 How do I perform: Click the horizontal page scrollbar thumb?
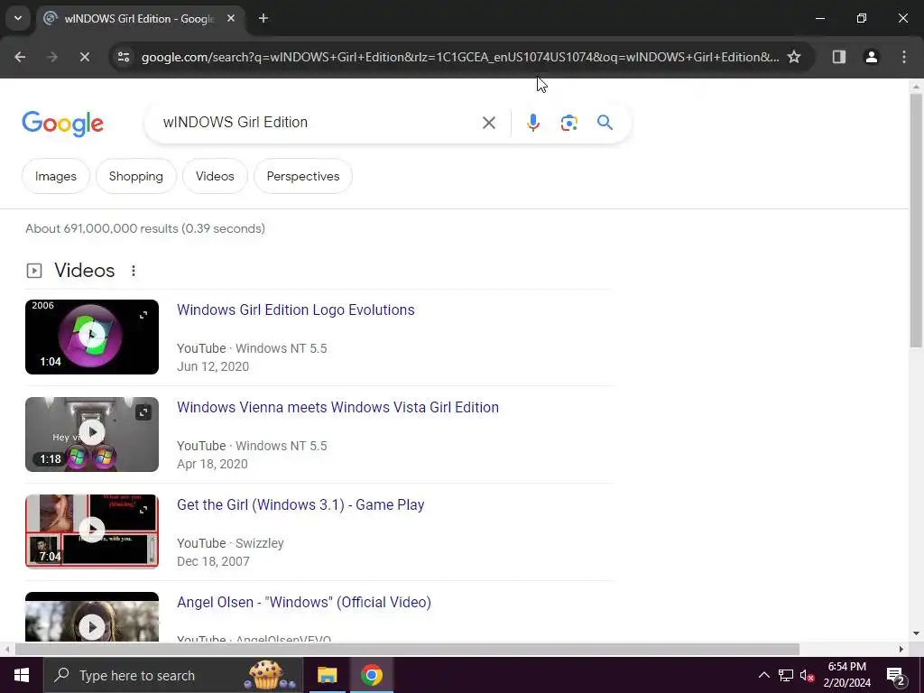[x=407, y=649]
